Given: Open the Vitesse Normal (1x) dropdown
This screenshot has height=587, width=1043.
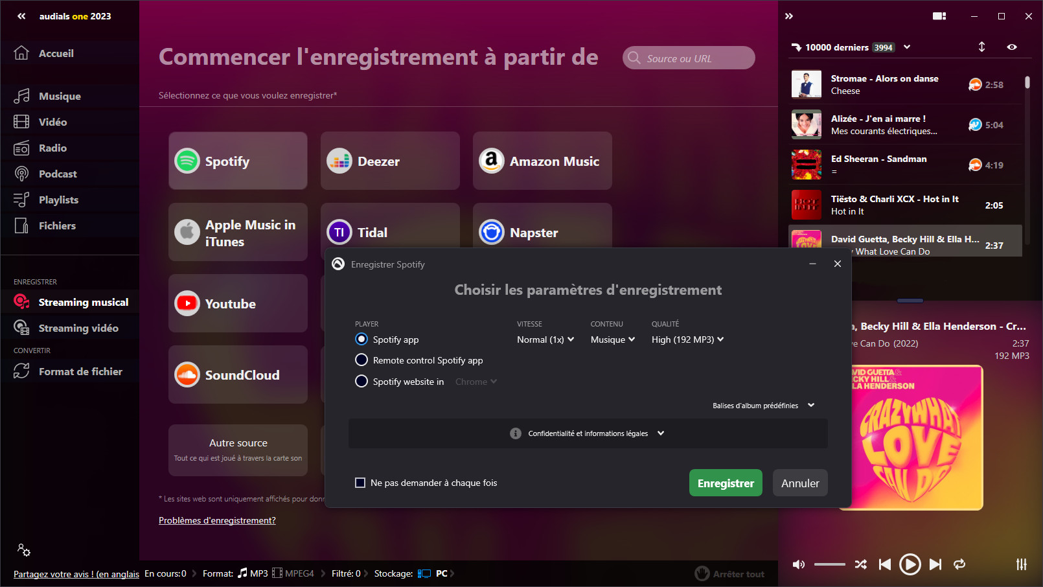Looking at the screenshot, I should 545,340.
